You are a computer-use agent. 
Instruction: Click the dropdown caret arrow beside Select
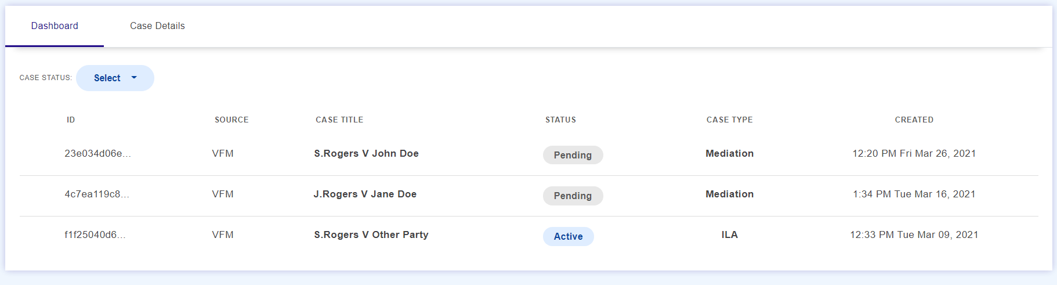(x=134, y=78)
